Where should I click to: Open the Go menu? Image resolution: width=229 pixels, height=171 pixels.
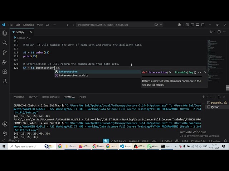tap(47, 25)
